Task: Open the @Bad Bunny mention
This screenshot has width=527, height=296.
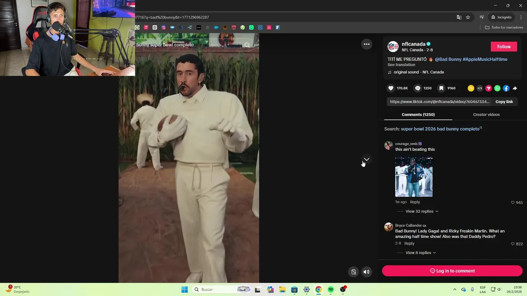Action: pyautogui.click(x=448, y=59)
